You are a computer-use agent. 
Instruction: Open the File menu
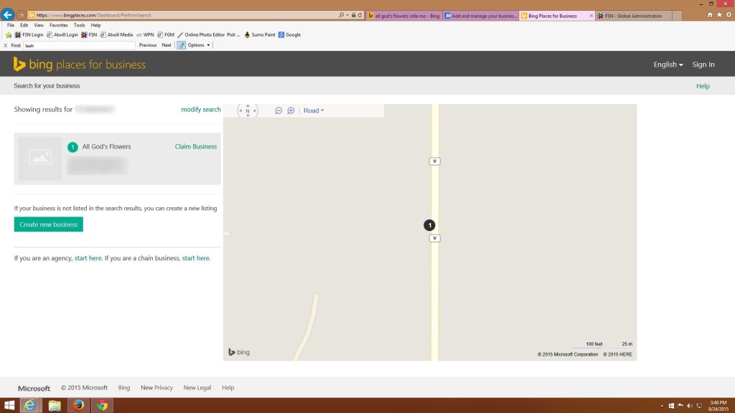pyautogui.click(x=11, y=25)
